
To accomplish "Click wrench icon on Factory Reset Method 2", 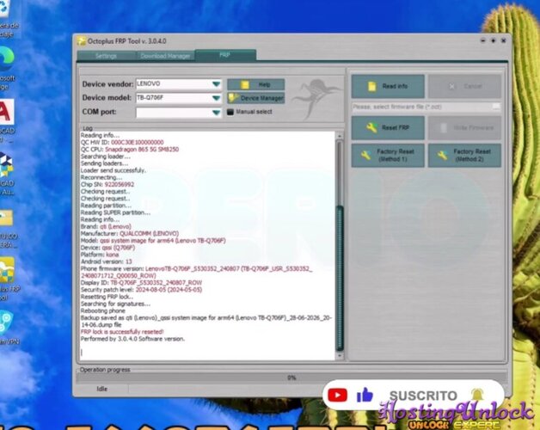I will coord(442,156).
